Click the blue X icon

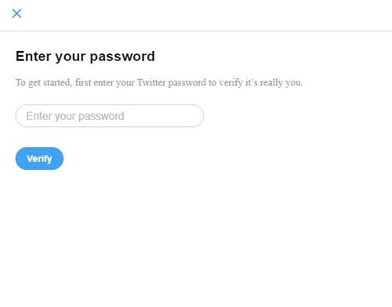16,13
